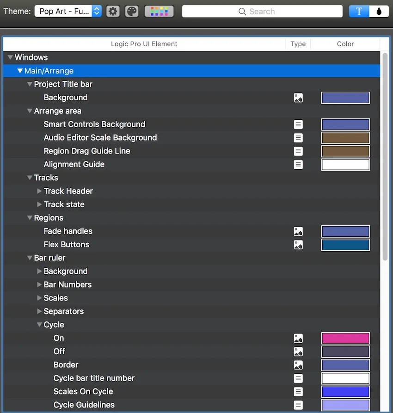
Task: Click list type icon for Cycle bar title number
Action: click(x=298, y=378)
